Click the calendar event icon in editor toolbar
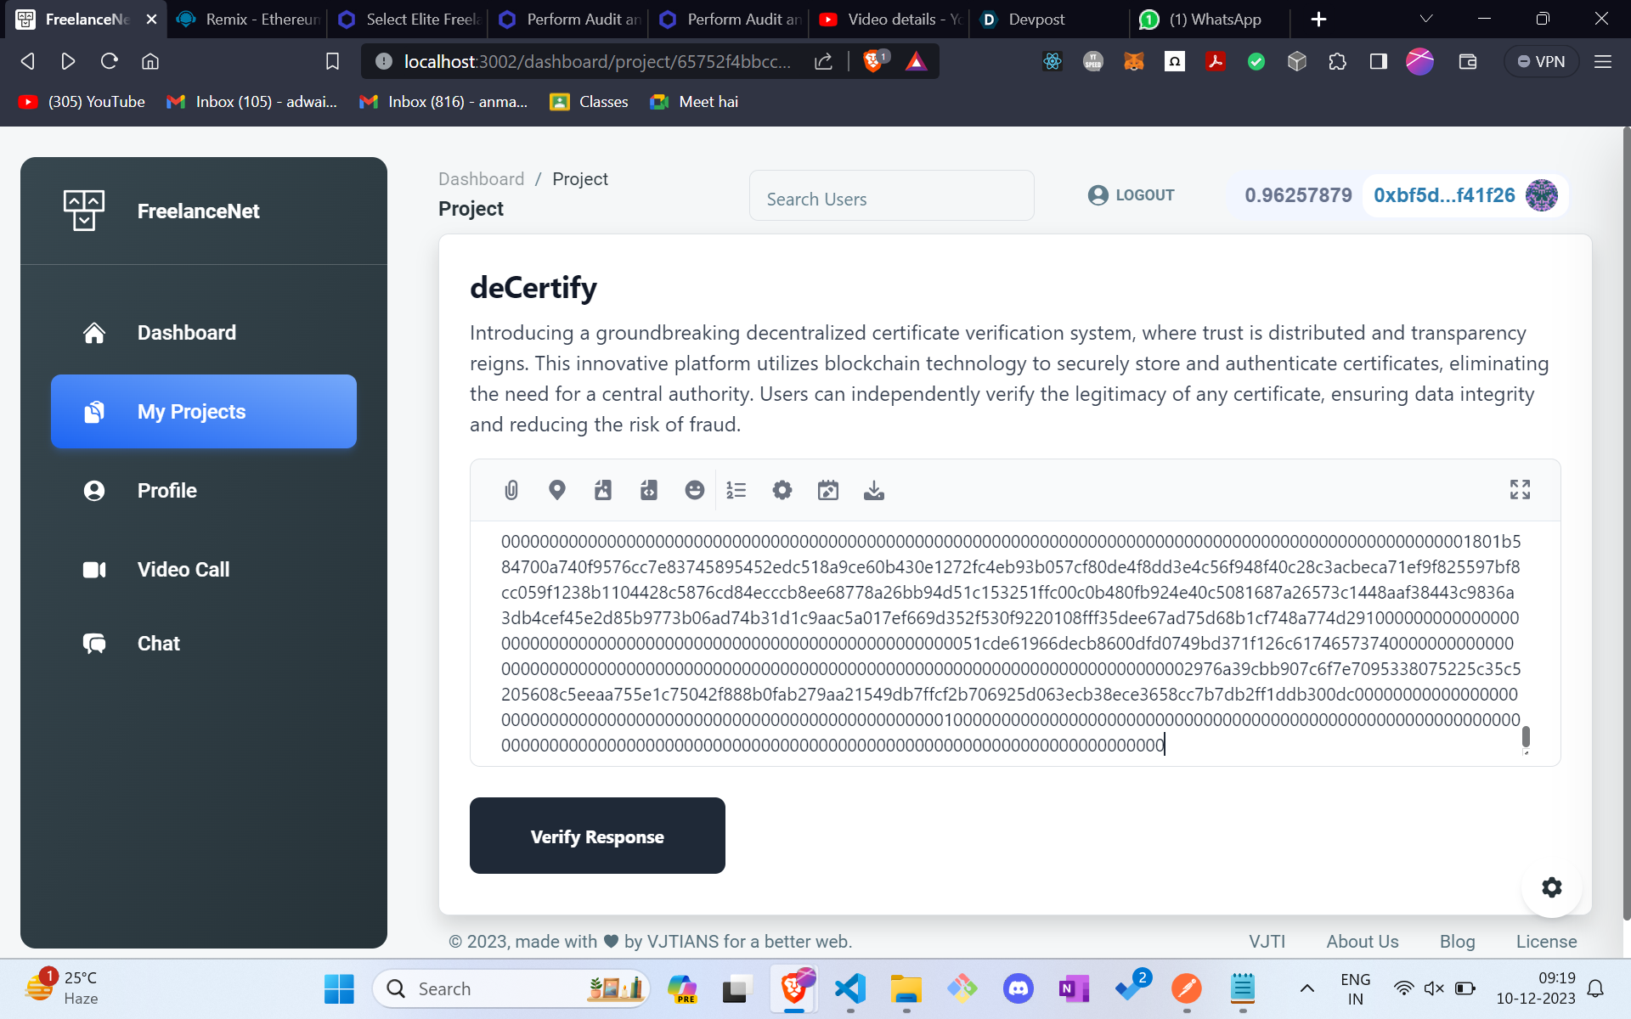The image size is (1631, 1019). click(828, 490)
